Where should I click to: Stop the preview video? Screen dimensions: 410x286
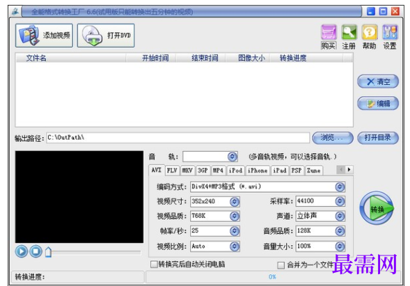click(x=36, y=251)
